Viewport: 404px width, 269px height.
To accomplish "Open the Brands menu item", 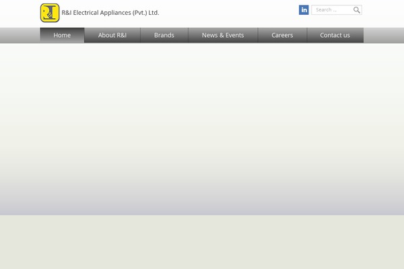I will [164, 35].
